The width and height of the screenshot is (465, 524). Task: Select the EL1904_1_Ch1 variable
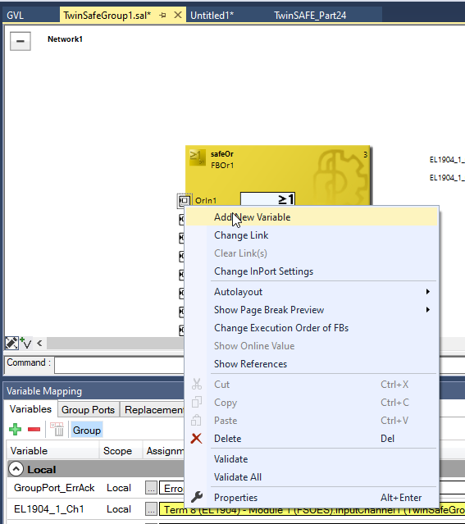49,509
